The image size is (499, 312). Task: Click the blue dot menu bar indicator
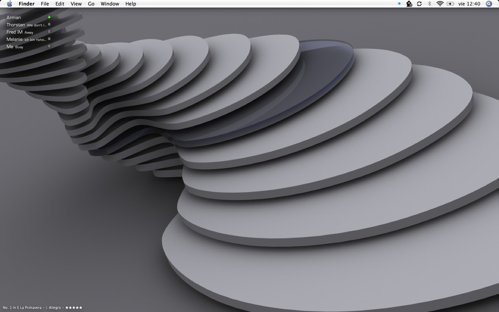399,4
